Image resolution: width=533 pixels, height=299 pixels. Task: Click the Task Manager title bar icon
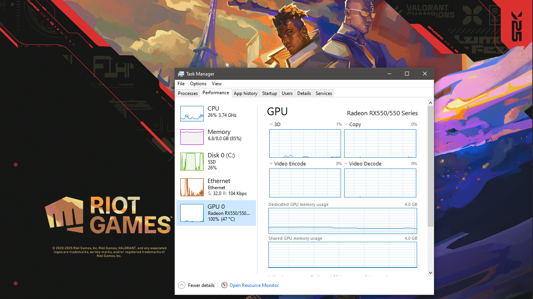(x=181, y=74)
